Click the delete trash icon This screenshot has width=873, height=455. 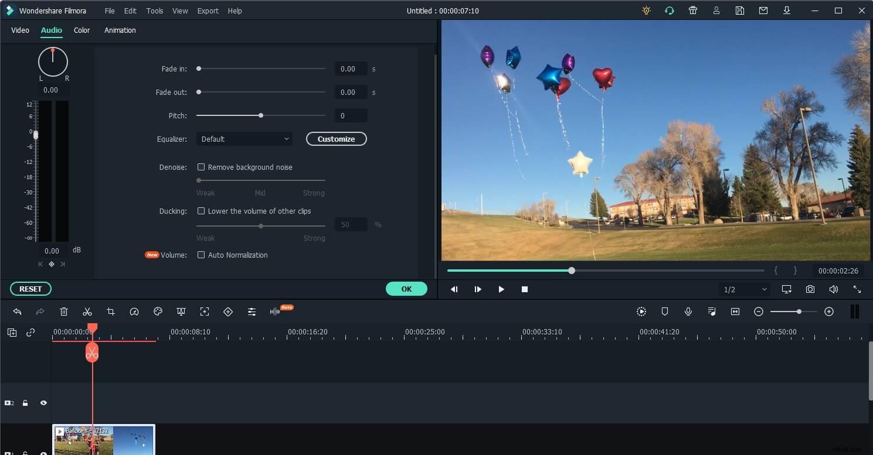(x=64, y=312)
